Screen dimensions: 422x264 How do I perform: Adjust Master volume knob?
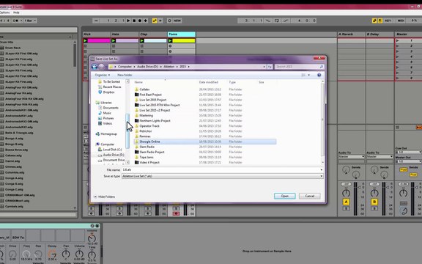click(403, 193)
